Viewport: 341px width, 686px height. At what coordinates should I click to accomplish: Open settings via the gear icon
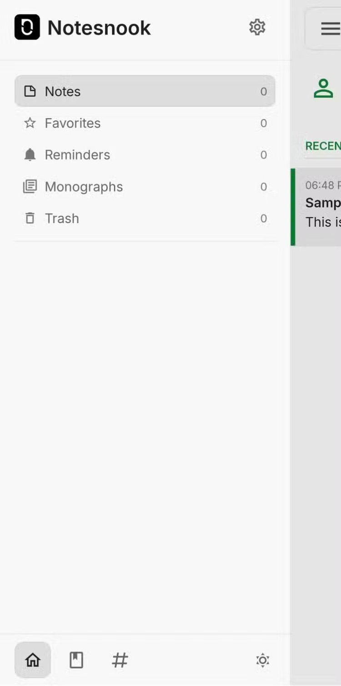[257, 27]
